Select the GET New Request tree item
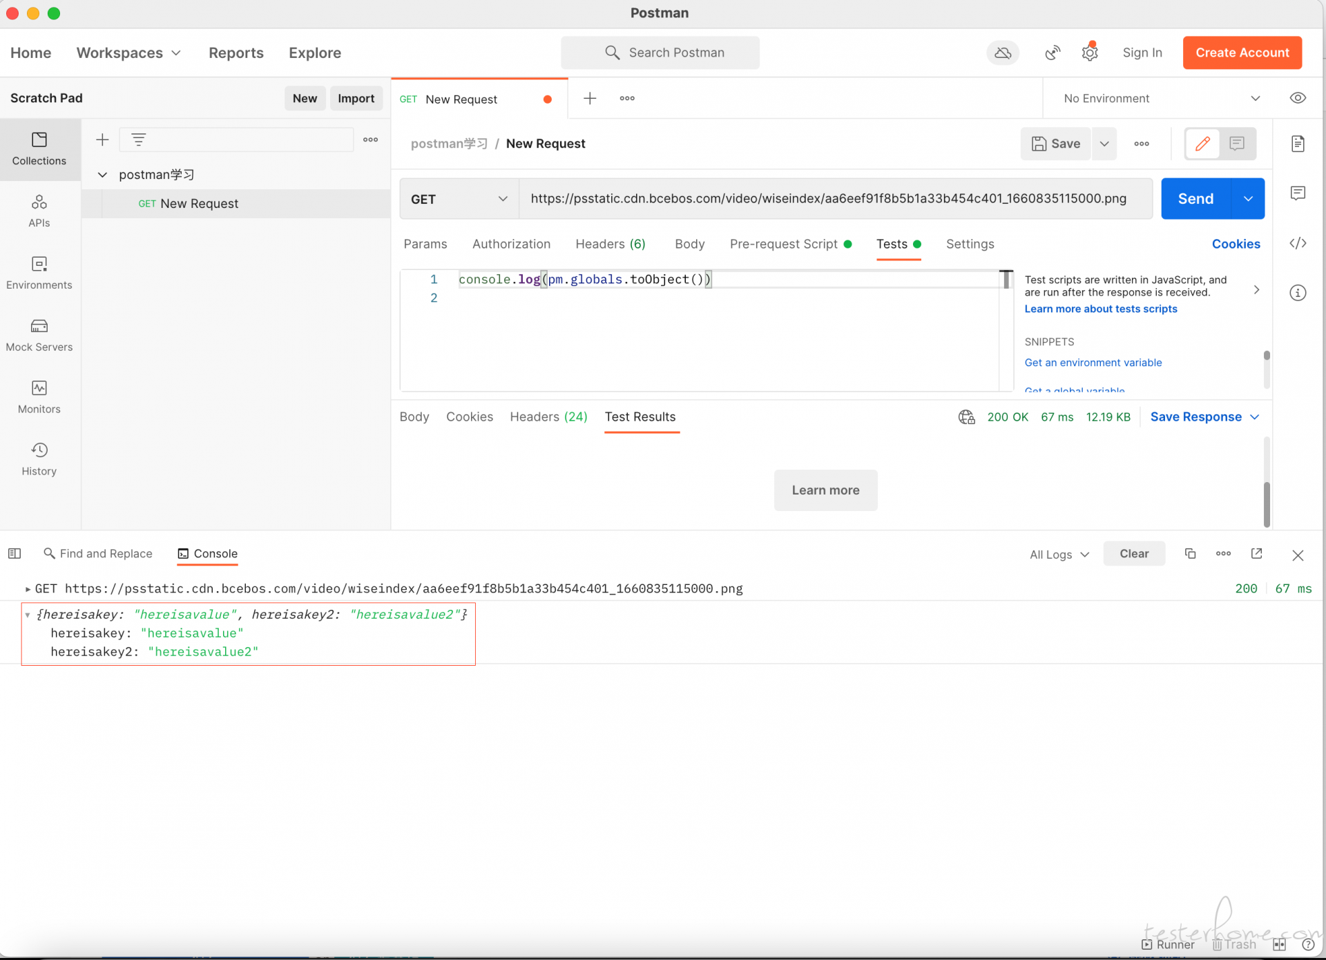Viewport: 1326px width, 960px height. pos(236,204)
